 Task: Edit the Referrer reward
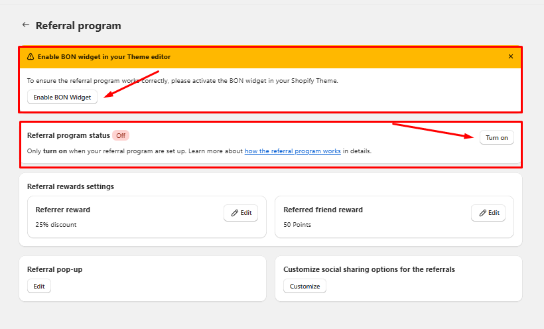click(x=241, y=213)
